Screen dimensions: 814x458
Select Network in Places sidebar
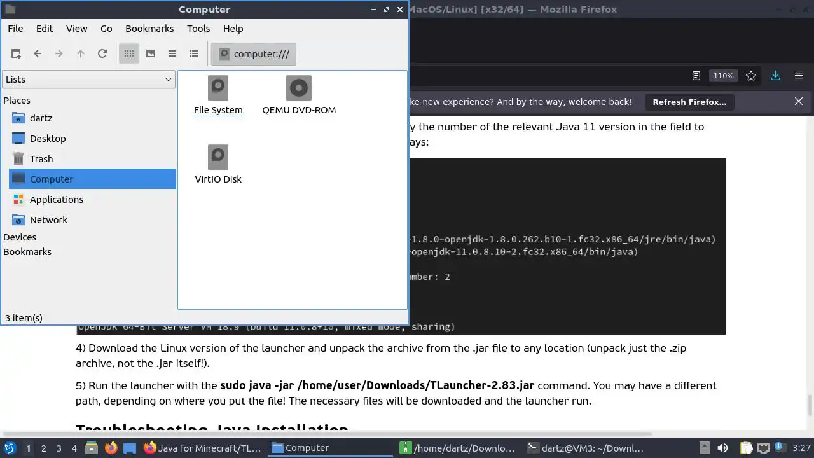tap(92, 219)
